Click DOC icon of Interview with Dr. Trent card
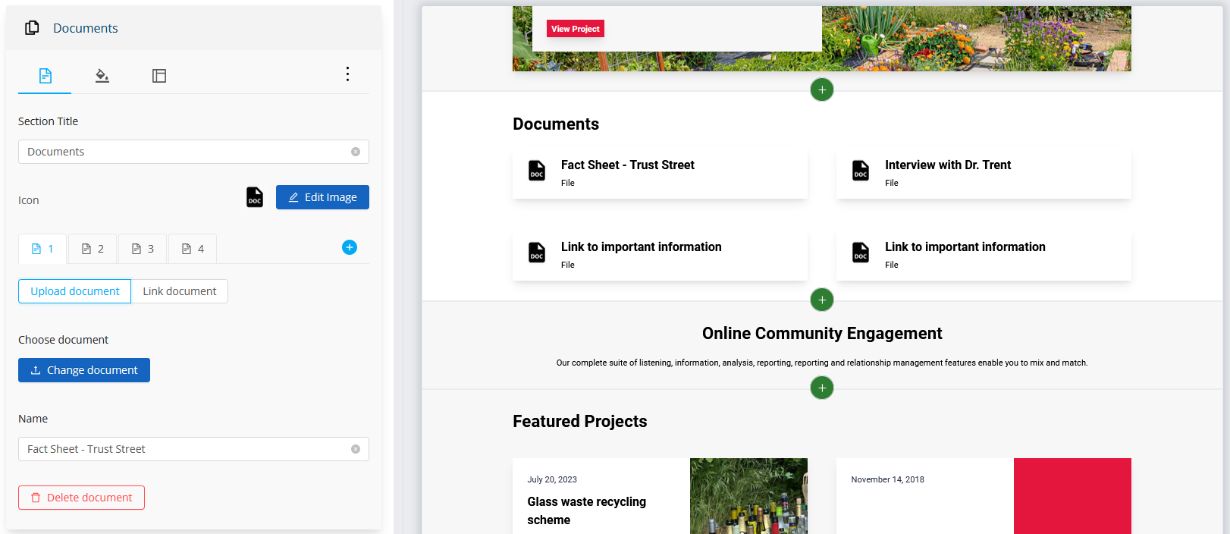Viewport: 1230px width, 534px height. tap(861, 171)
